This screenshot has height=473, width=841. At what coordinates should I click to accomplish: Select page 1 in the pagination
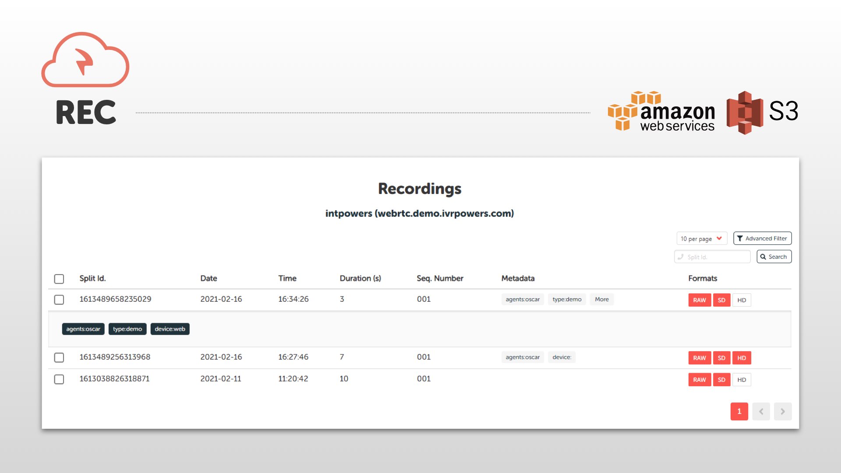(x=739, y=411)
